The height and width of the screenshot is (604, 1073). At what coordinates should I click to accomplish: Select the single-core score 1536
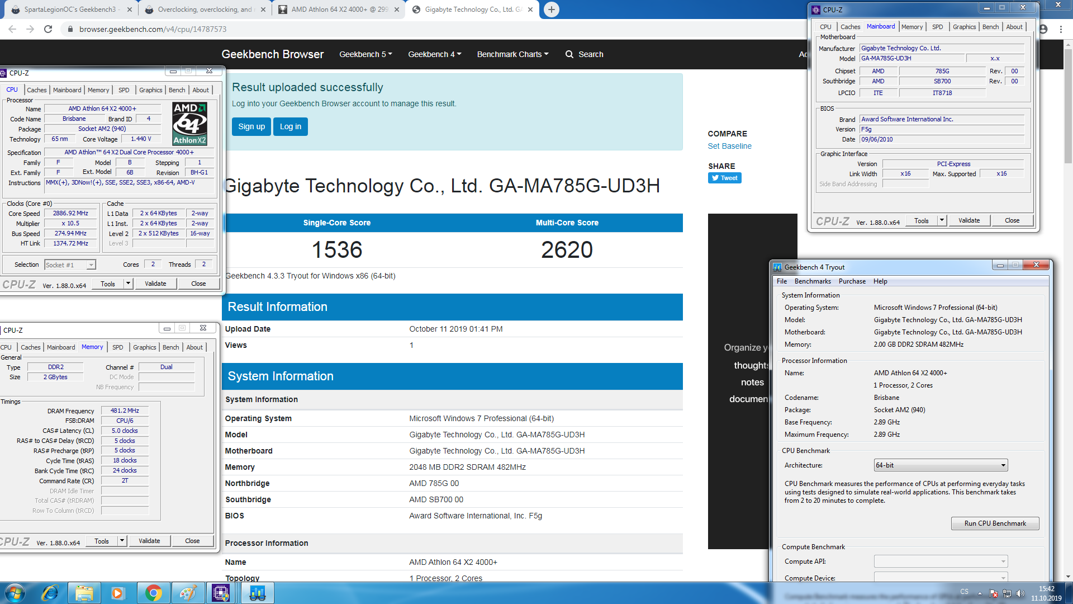[x=337, y=249]
